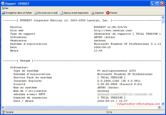Viewport: 166px width, 115px height.
Task: Click the 'Service Pack du système' label
Action: [x=33, y=78]
